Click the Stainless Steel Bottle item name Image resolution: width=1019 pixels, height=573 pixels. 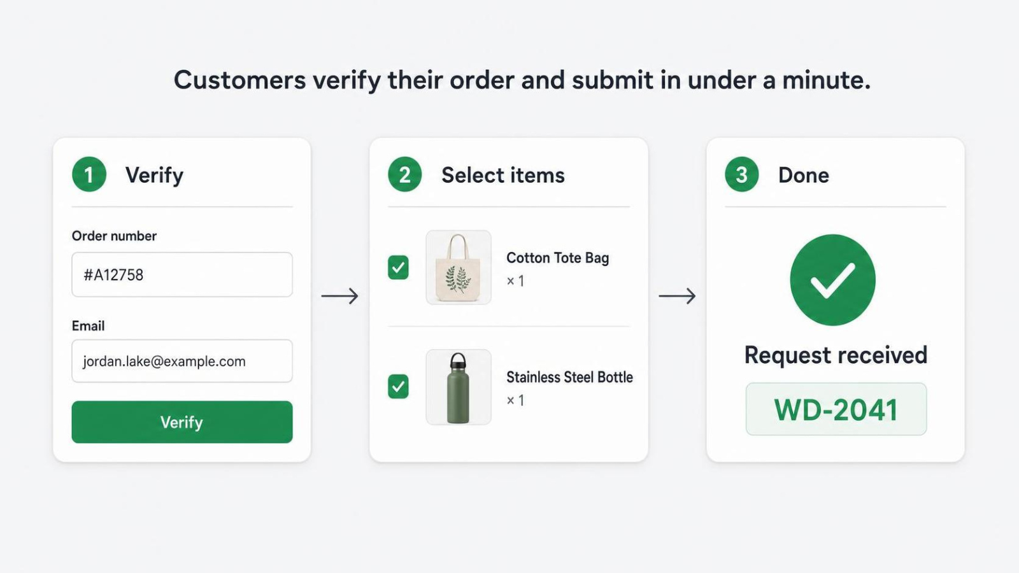coord(570,377)
